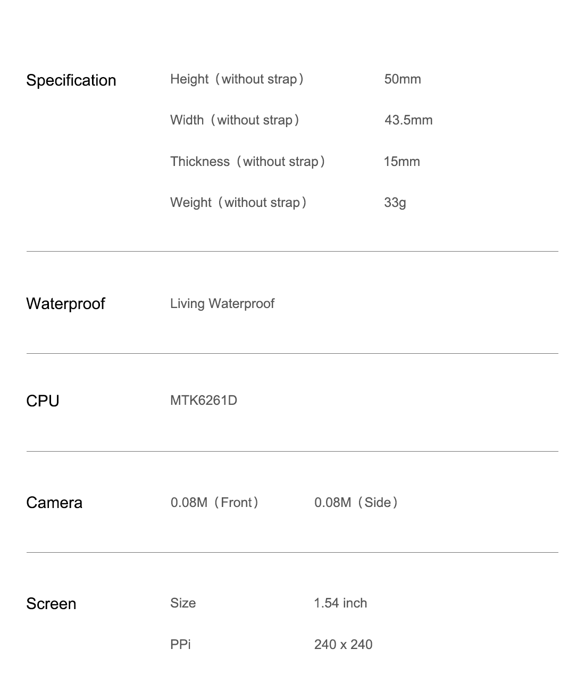
Task: Select the MTK6261D processor text
Action: tap(204, 401)
